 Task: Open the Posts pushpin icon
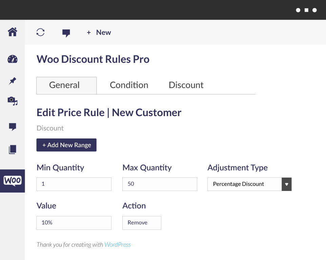click(13, 81)
